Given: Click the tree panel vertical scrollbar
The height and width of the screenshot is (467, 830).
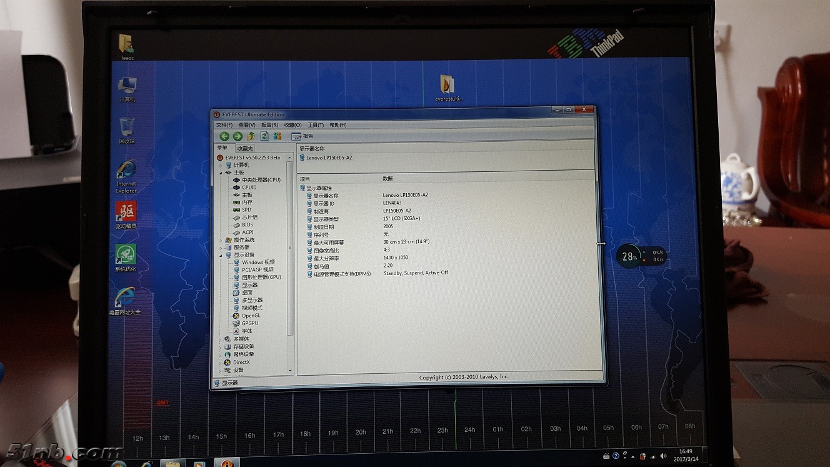Looking at the screenshot, I should [x=290, y=250].
